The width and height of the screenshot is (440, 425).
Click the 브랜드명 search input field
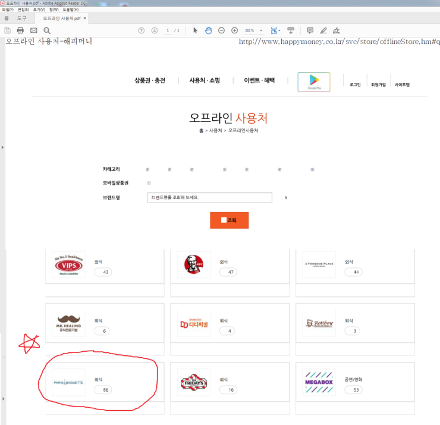pyautogui.click(x=210, y=198)
